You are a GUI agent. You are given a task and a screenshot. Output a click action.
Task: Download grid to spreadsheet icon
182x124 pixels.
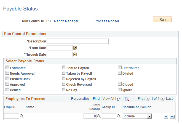(x=127, y=99)
